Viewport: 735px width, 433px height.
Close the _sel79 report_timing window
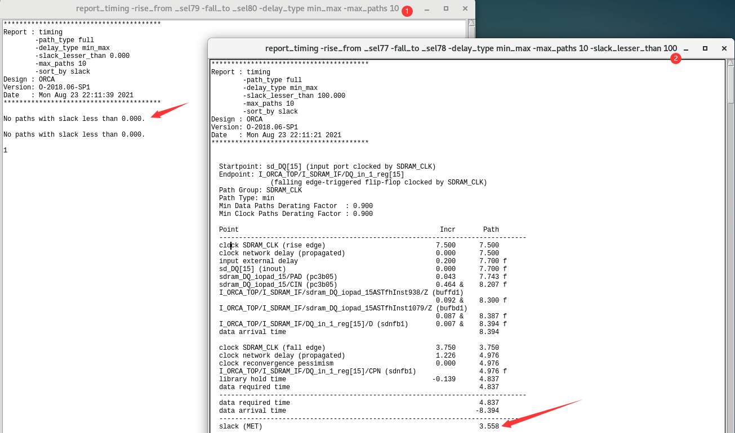(465, 8)
